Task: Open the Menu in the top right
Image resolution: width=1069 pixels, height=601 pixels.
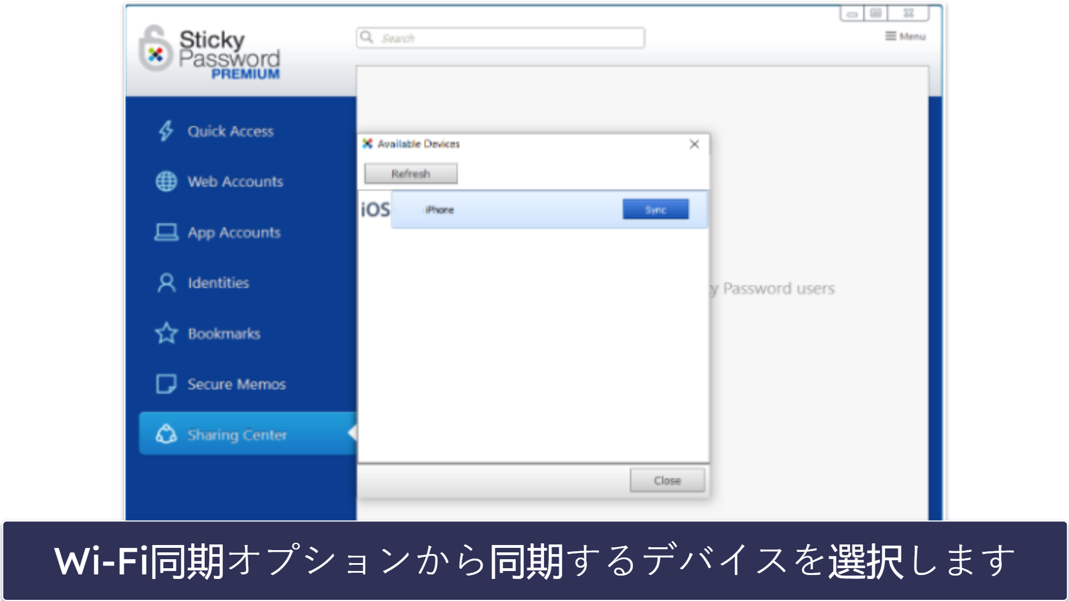Action: click(x=906, y=36)
